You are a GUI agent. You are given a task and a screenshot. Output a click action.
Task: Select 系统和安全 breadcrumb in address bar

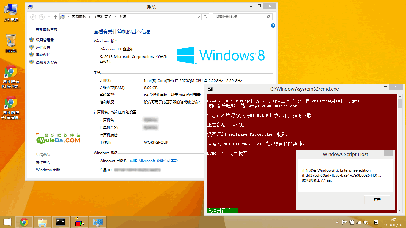point(103,17)
